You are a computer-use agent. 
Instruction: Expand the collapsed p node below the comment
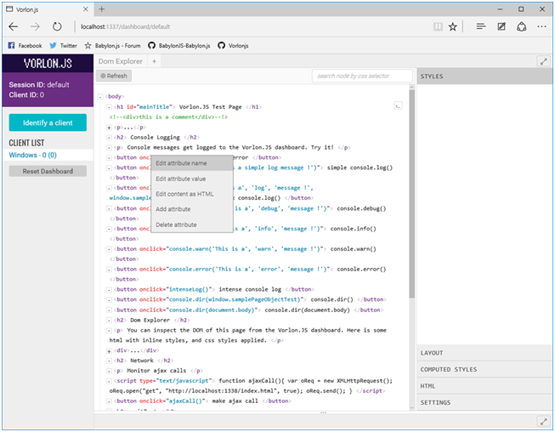point(109,128)
